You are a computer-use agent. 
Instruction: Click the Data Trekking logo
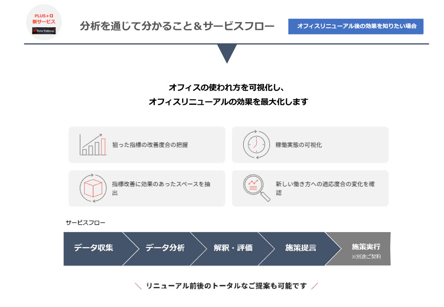click(x=44, y=31)
